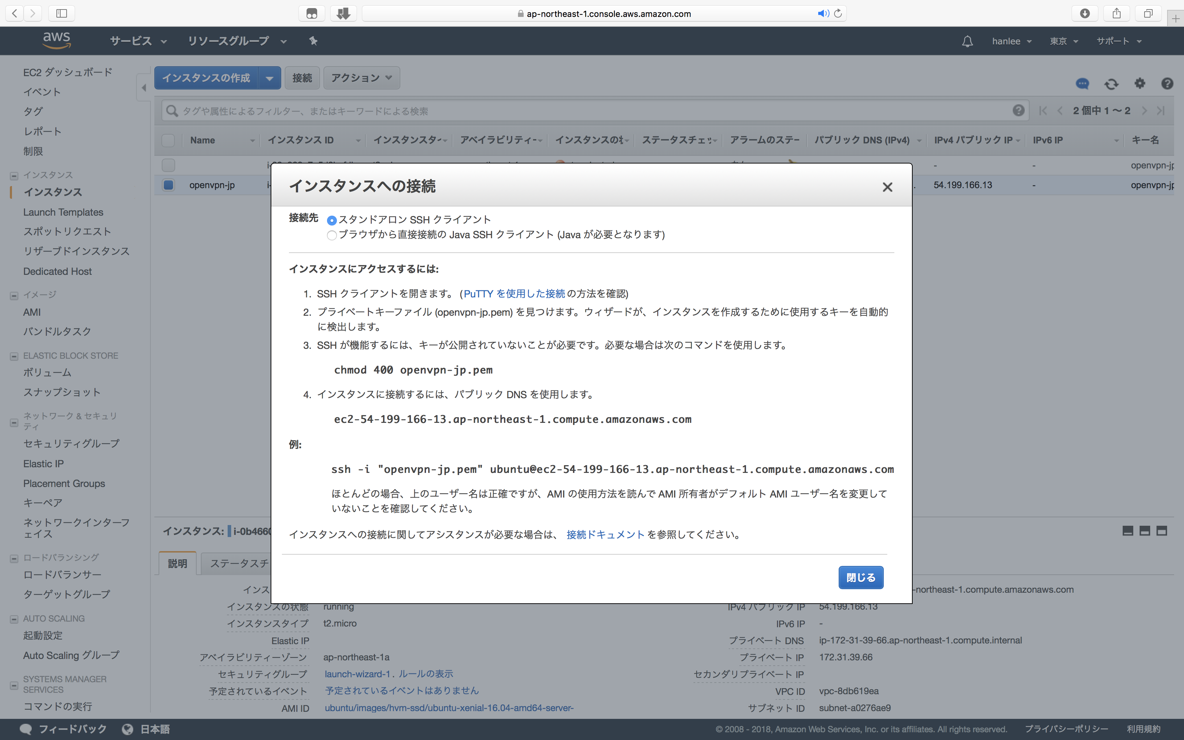Go to first page of instances
Image resolution: width=1184 pixels, height=740 pixels.
point(1043,111)
